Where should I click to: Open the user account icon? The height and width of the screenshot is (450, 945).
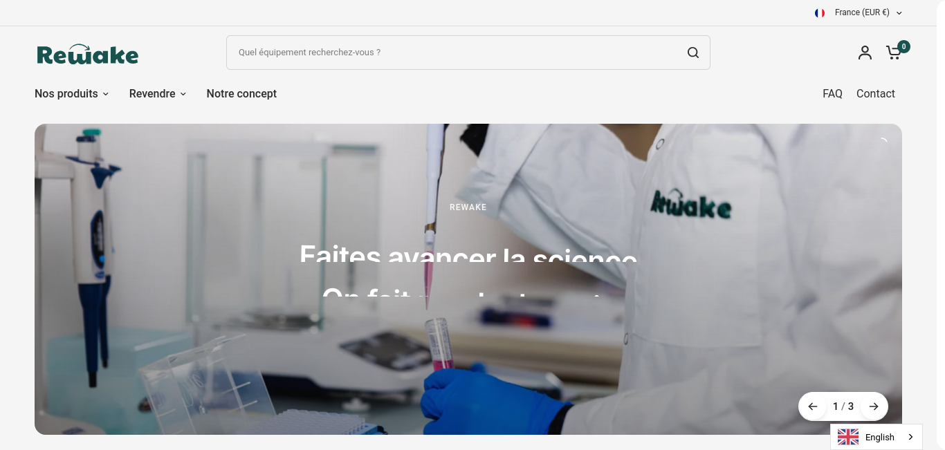coord(865,53)
